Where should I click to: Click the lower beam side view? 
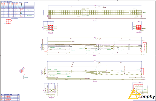[94, 73]
